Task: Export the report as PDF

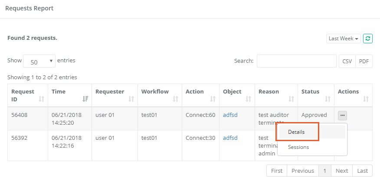Action: tap(364, 61)
